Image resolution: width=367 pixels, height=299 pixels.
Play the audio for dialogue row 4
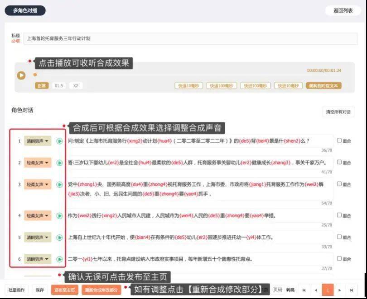tap(59, 216)
